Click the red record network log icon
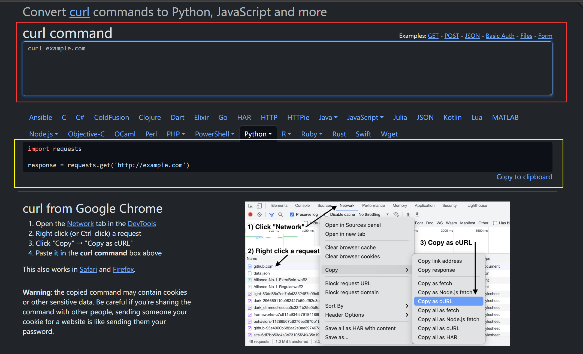Screen dimensions: 583x354 point(250,214)
